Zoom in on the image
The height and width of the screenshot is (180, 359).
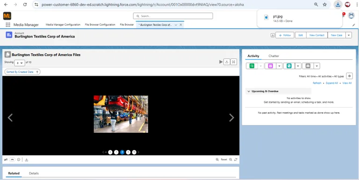(x=217, y=159)
